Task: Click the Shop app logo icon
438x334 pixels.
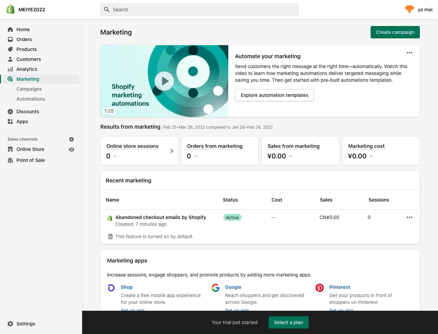Action: [x=111, y=288]
